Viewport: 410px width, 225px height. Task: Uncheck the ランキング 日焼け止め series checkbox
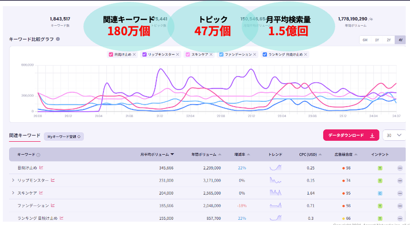click(265, 55)
